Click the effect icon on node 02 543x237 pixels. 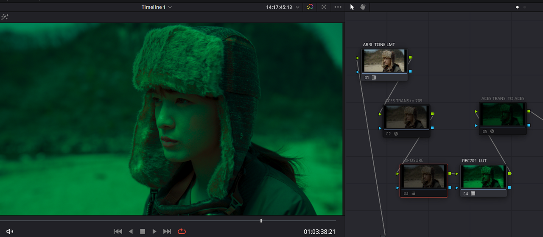pyautogui.click(x=396, y=134)
